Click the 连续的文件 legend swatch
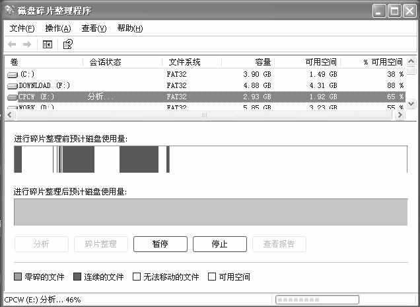 tap(77, 277)
